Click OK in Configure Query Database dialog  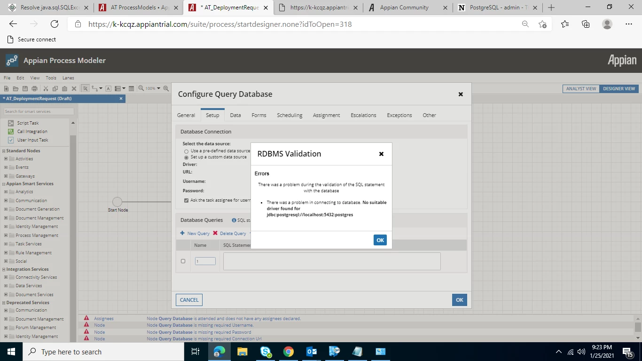[x=460, y=300]
